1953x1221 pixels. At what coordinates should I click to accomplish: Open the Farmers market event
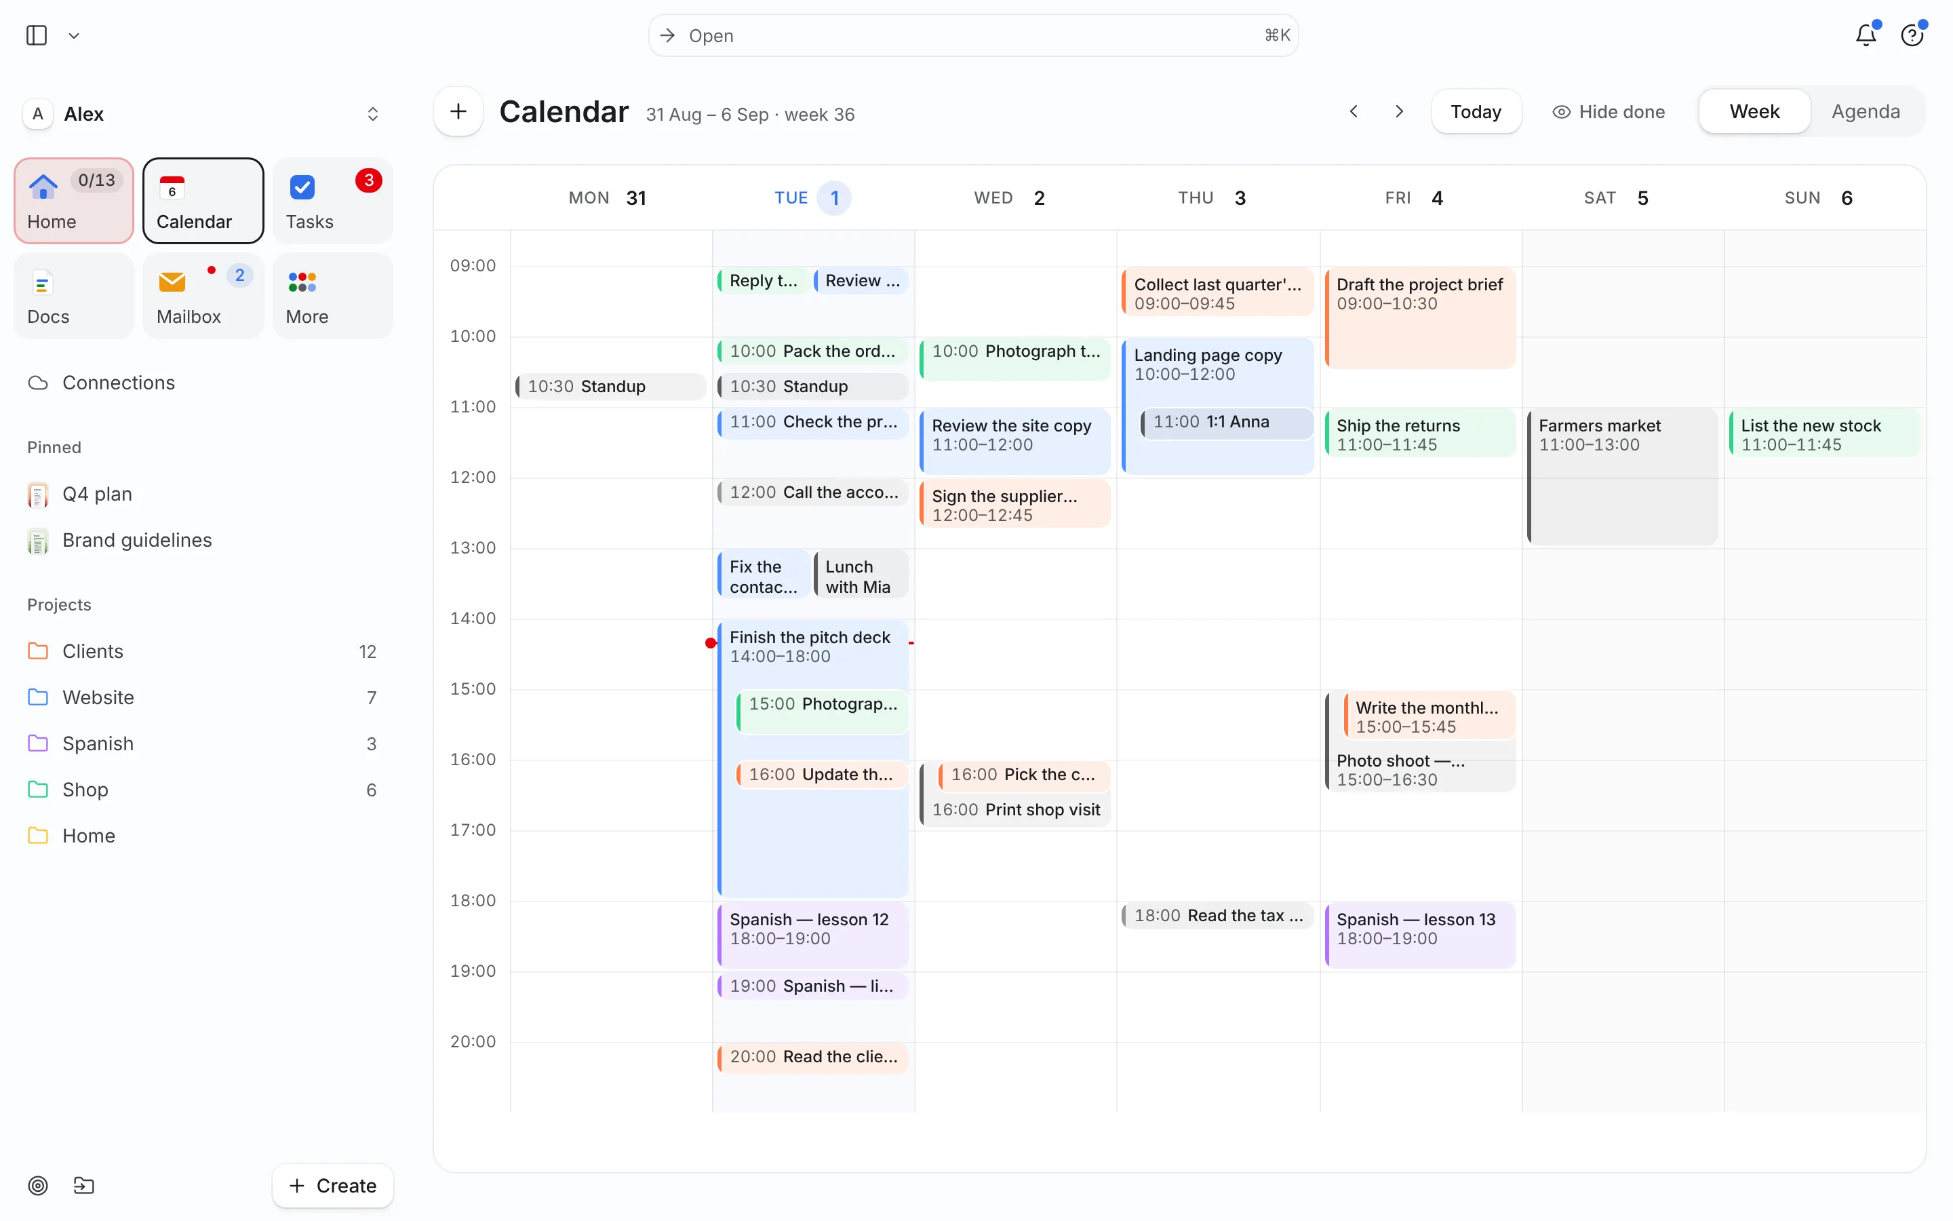tap(1622, 476)
